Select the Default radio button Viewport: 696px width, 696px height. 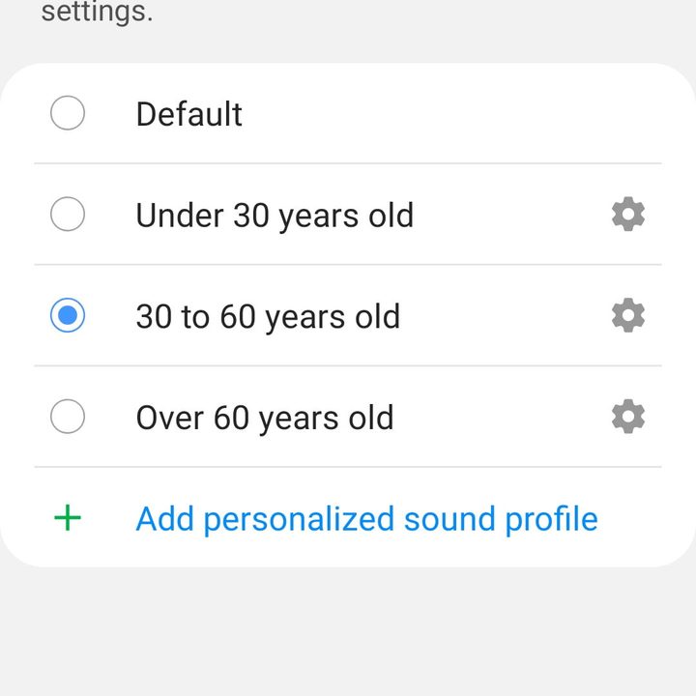67,113
